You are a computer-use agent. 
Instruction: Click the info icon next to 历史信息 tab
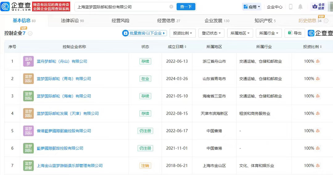tap(326, 21)
